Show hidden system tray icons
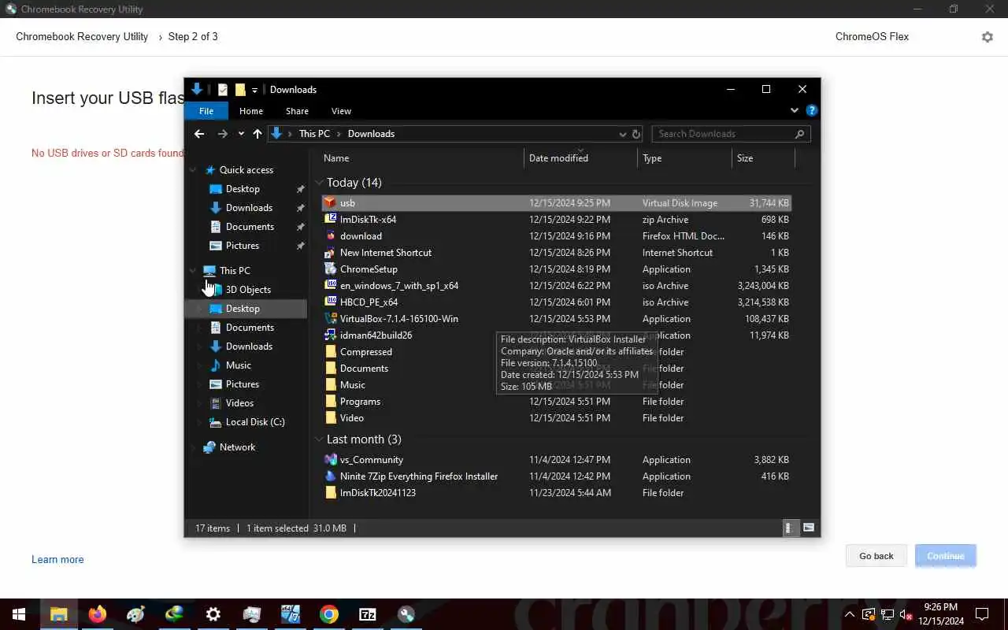 pyautogui.click(x=850, y=614)
